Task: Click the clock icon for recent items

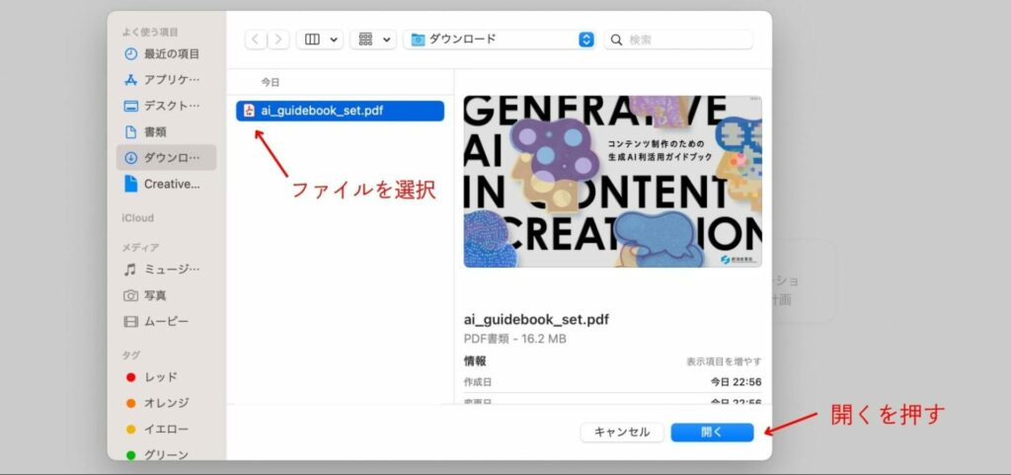Action: pyautogui.click(x=131, y=54)
